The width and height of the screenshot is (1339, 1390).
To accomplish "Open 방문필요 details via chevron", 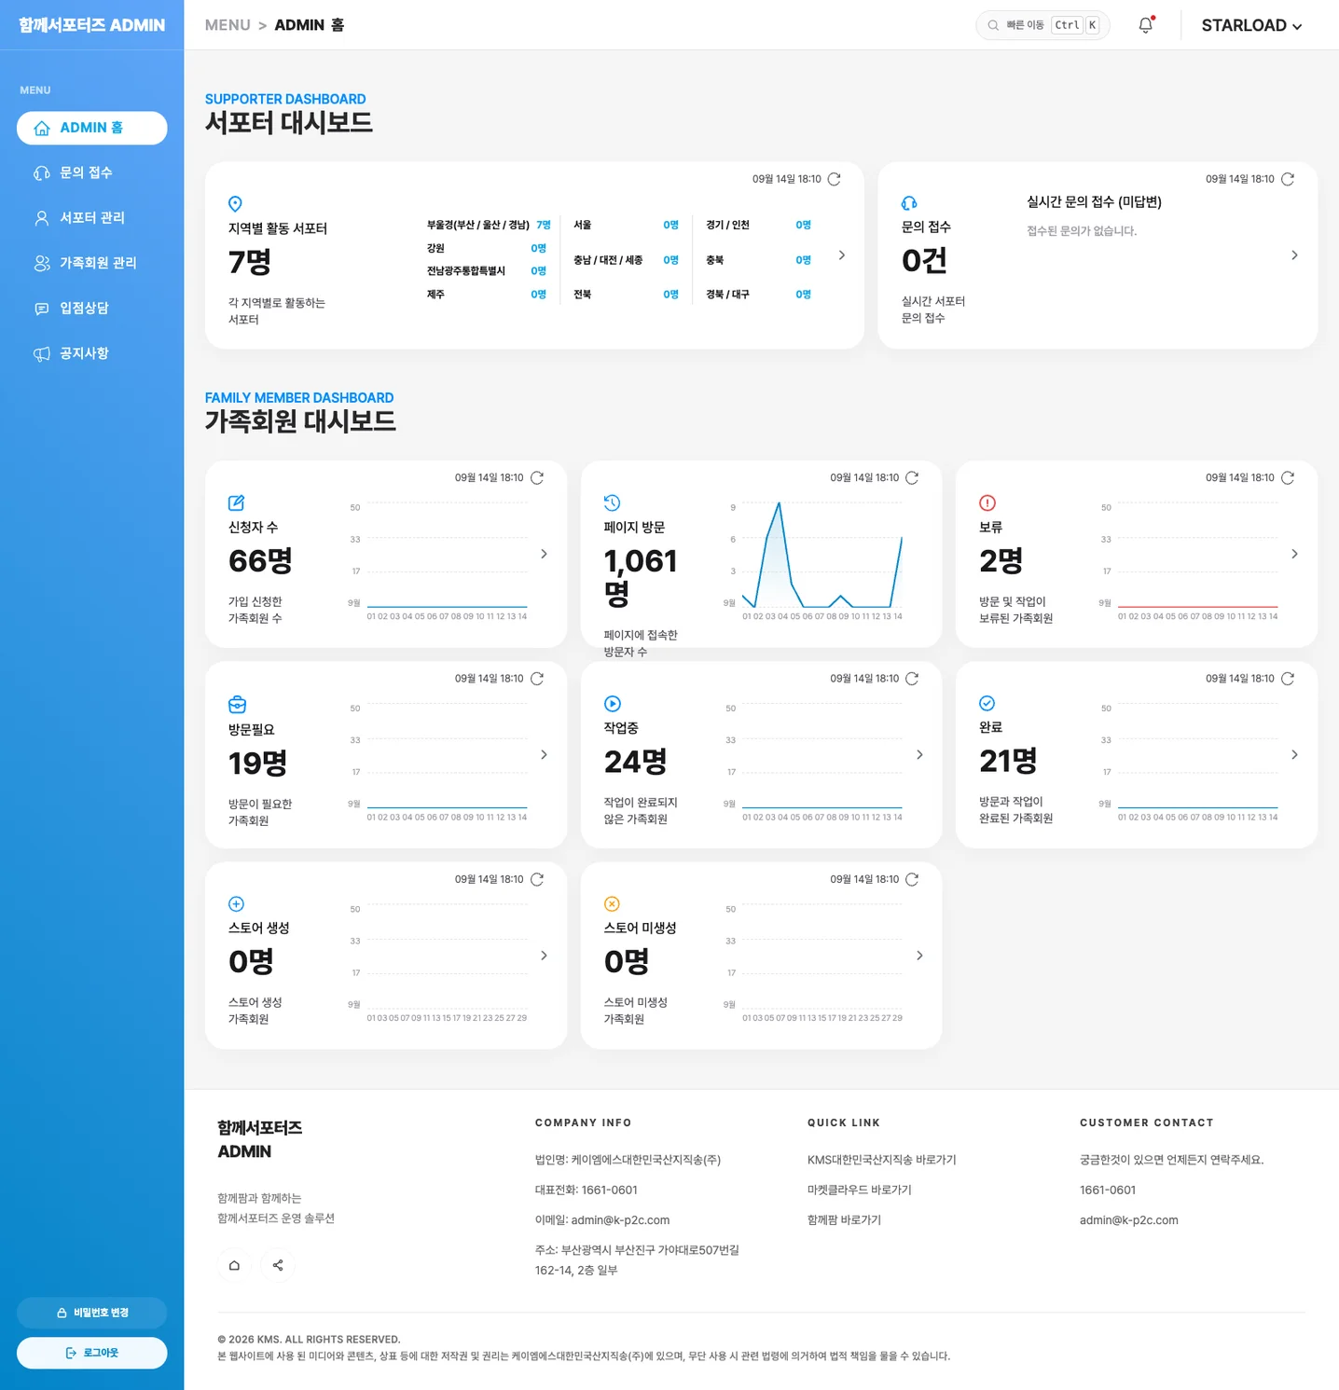I will 544,754.
